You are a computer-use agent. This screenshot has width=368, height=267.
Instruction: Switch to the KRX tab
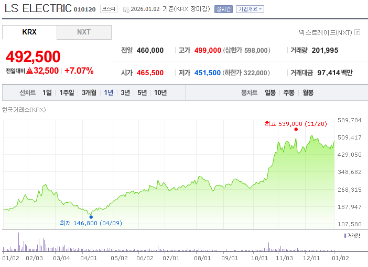point(29,32)
